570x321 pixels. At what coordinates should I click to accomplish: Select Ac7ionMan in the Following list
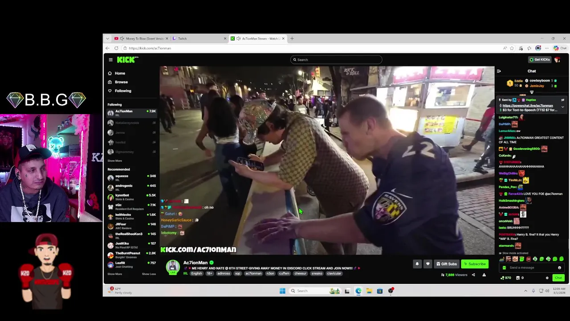pyautogui.click(x=131, y=113)
